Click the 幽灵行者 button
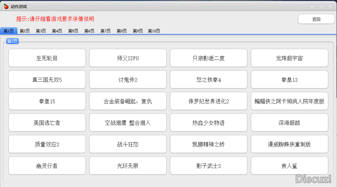Viewport: 337px width, 187px height. point(47,165)
